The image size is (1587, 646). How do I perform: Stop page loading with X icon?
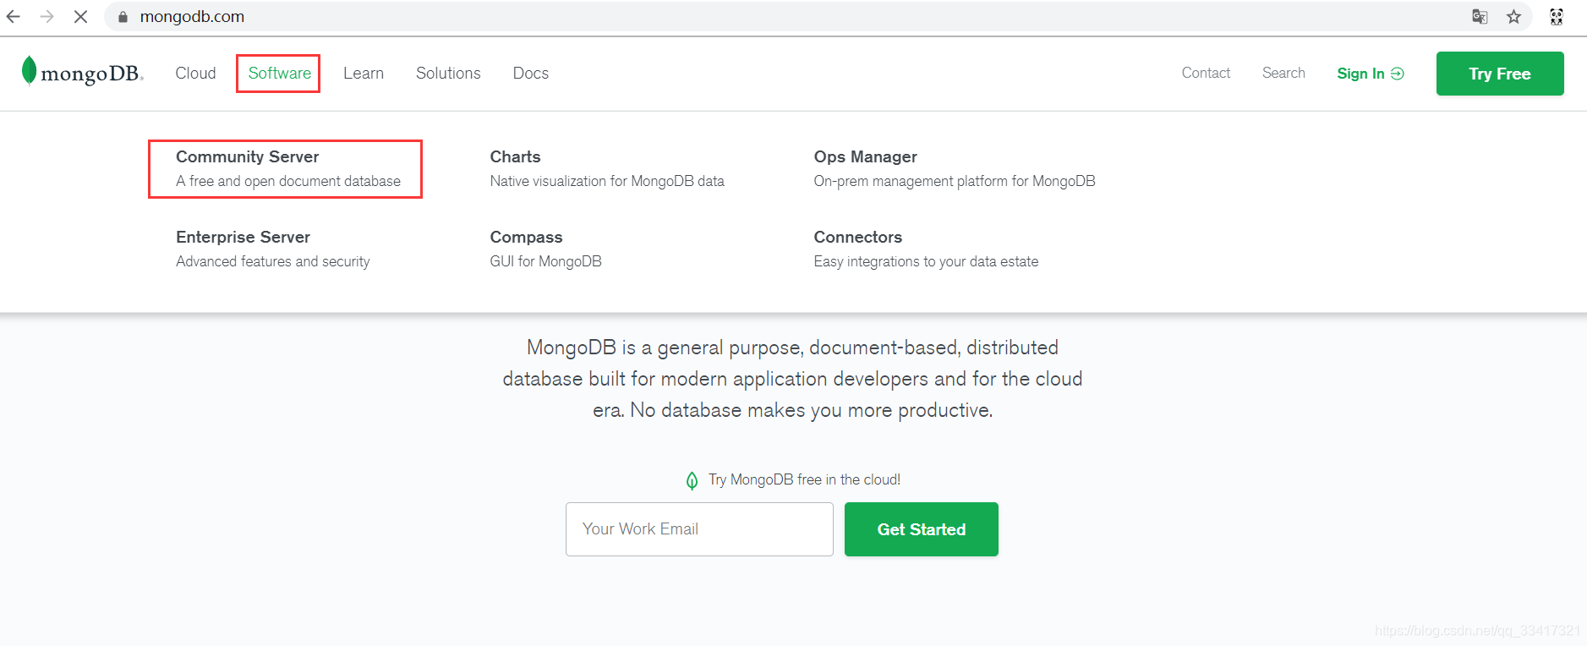pos(81,17)
